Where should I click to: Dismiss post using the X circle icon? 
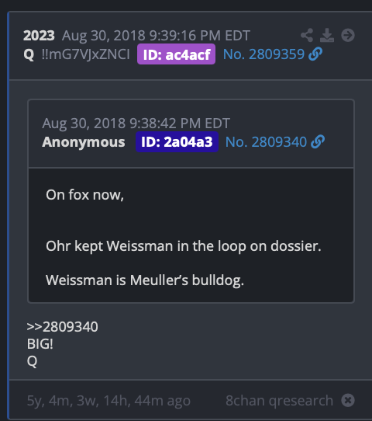click(x=348, y=400)
